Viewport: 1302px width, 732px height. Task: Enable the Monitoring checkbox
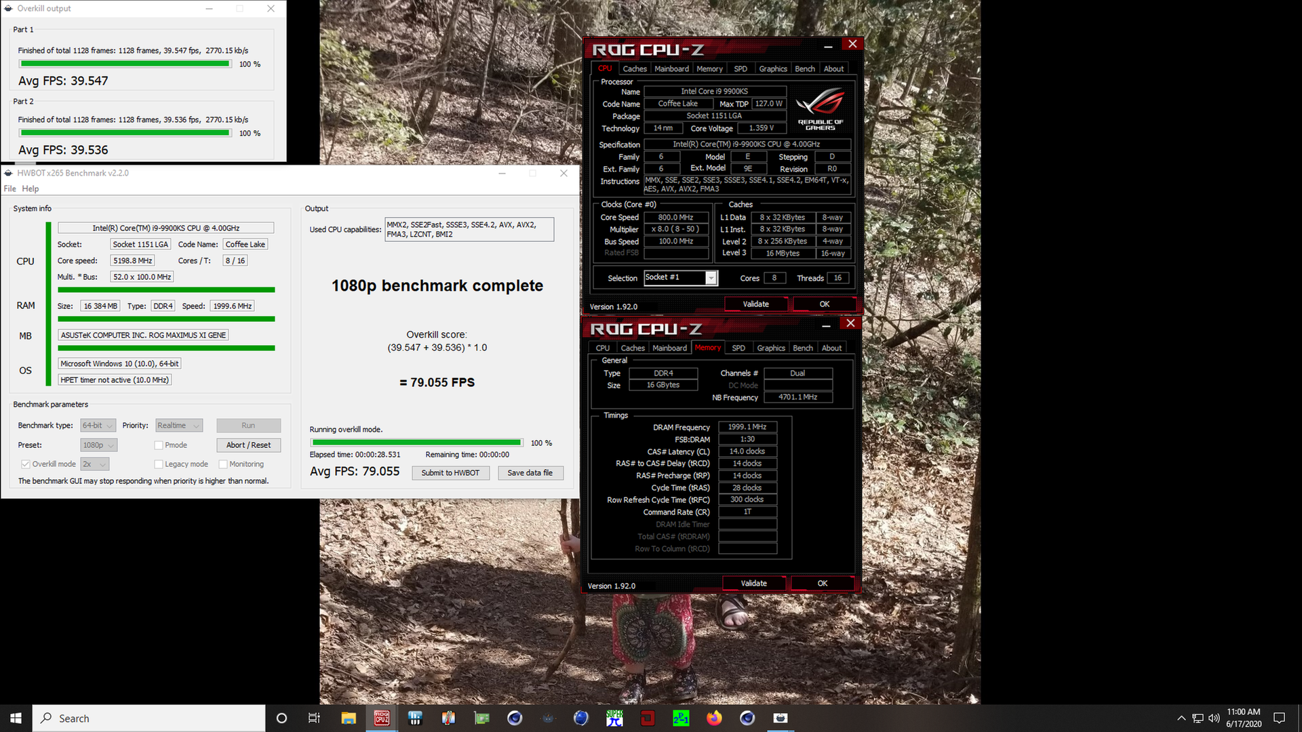click(x=223, y=464)
